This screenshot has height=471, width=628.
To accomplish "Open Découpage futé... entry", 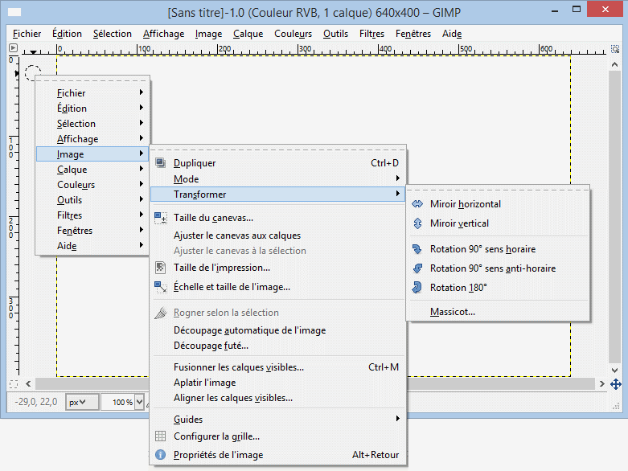I will (277, 346).
